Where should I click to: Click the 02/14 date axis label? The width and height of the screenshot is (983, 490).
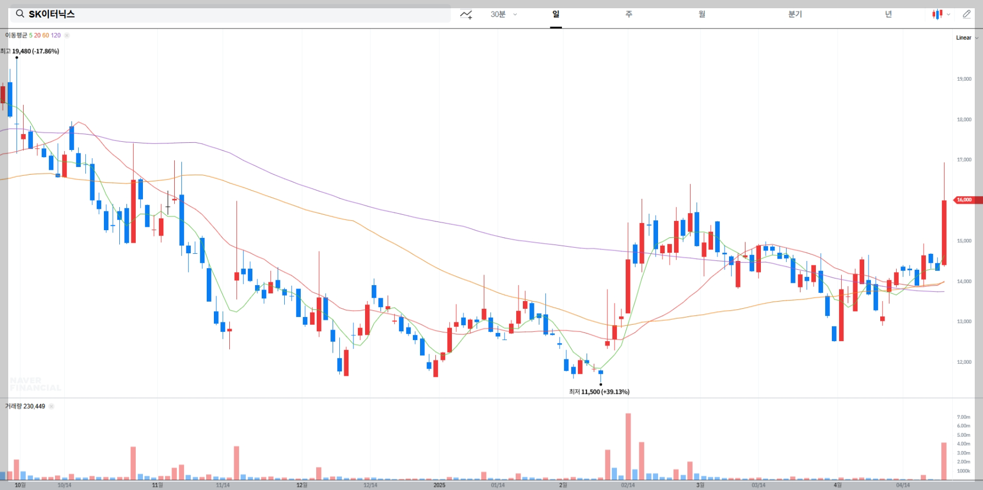(628, 485)
